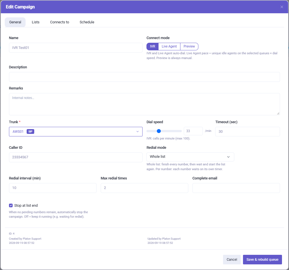Switch to the Schedule tab
This screenshot has width=289, height=270.
(87, 22)
